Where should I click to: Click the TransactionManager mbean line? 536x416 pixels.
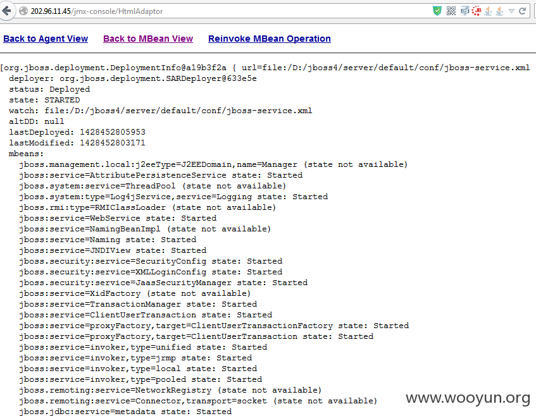coord(138,304)
